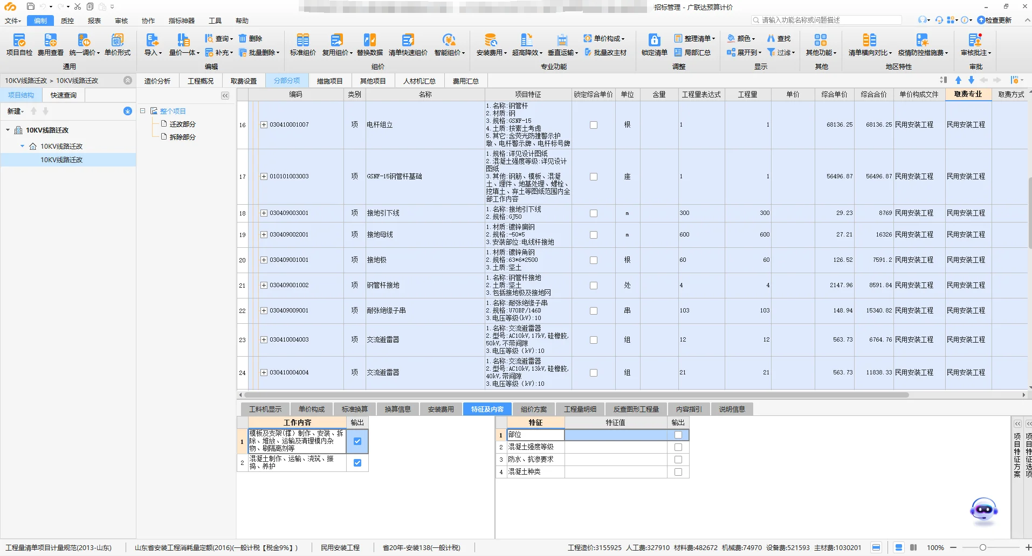Adjust the zoom slider handle
The height and width of the screenshot is (556, 1032).
pos(983,547)
